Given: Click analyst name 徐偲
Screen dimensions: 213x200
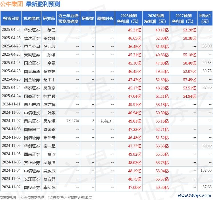Looking at the screenshot, I should [x=51, y=30].
